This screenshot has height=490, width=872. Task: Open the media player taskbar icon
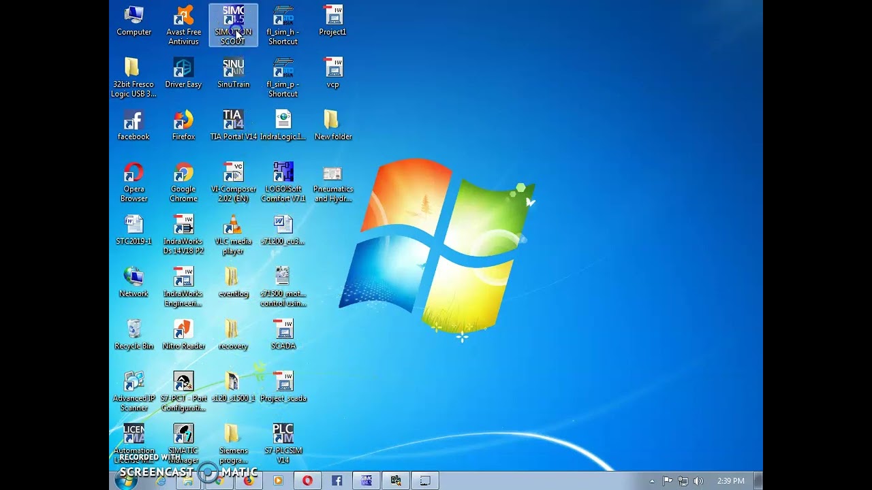coord(278,480)
